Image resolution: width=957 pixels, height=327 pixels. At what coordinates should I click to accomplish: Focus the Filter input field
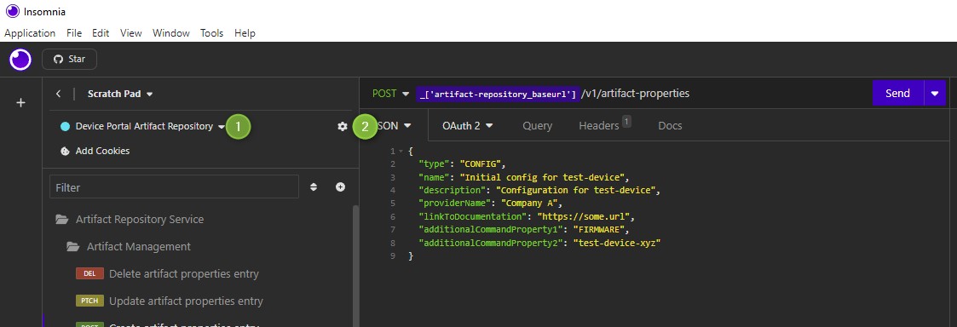[x=174, y=187]
